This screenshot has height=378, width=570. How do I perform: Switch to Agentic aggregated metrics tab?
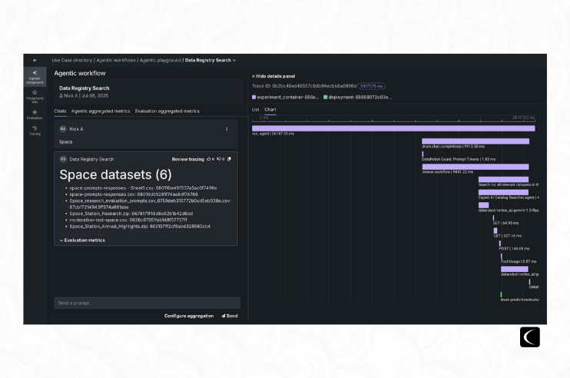click(101, 111)
